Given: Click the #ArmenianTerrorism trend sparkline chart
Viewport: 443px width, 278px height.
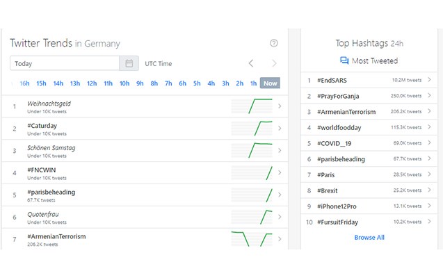Looking at the screenshot, I should click(x=252, y=239).
